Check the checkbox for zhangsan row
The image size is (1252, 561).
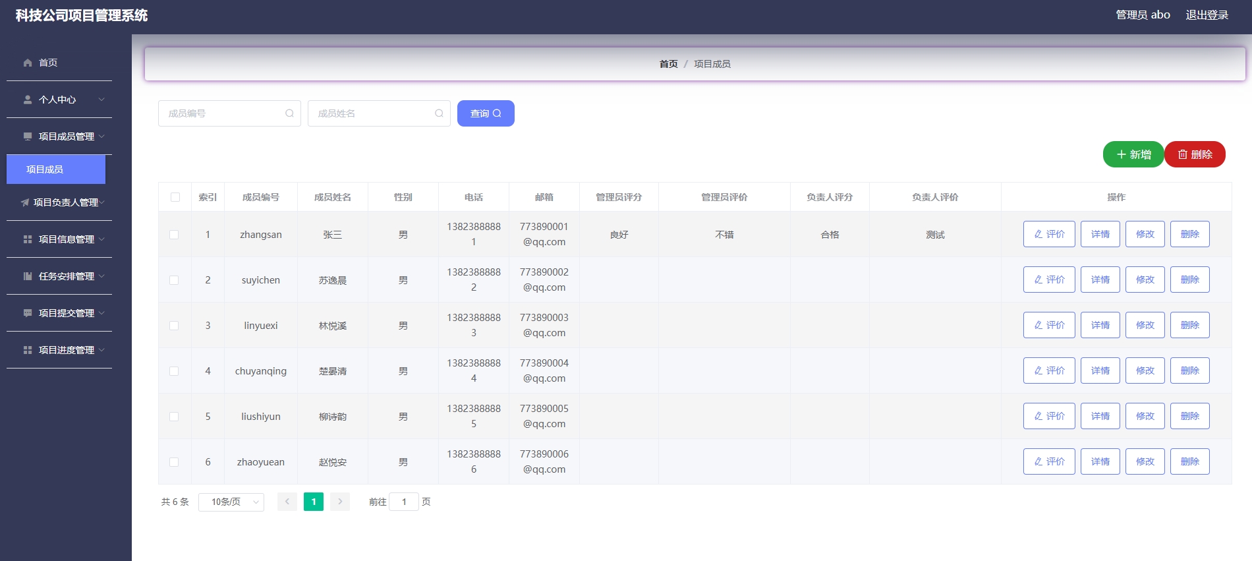[174, 235]
